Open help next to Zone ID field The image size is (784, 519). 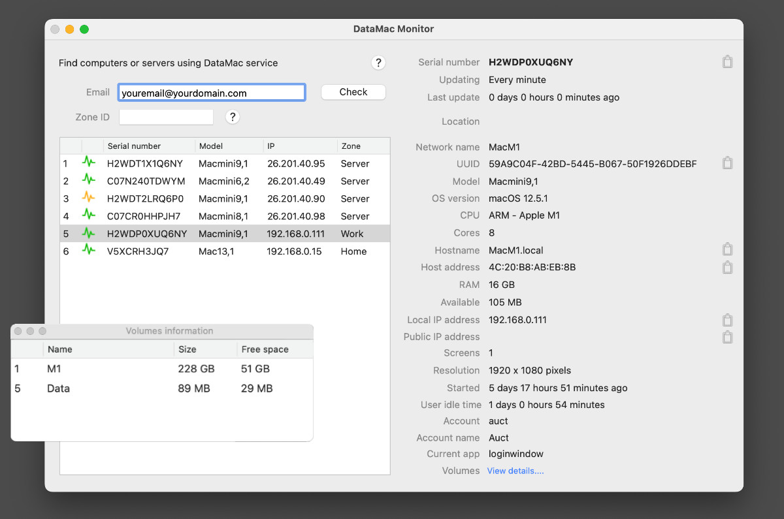tap(233, 117)
